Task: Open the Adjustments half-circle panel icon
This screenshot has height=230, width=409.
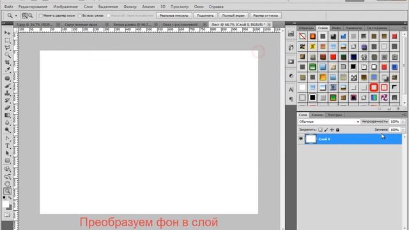Action: click(291, 76)
